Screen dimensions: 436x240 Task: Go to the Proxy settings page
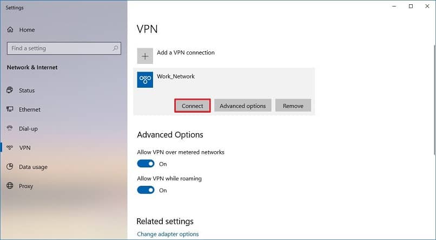[26, 186]
